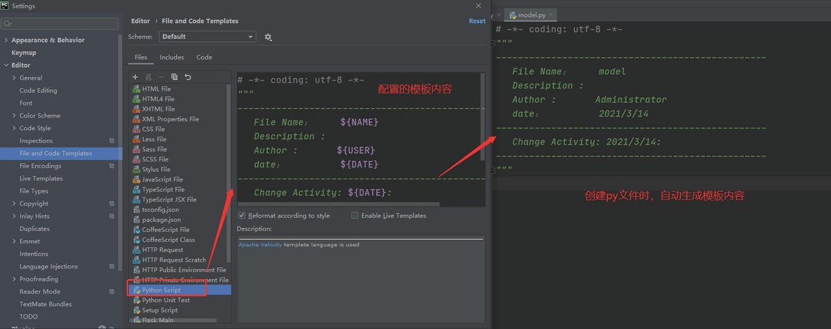
Task: Click the TypeScript File template icon
Action: [x=136, y=189]
